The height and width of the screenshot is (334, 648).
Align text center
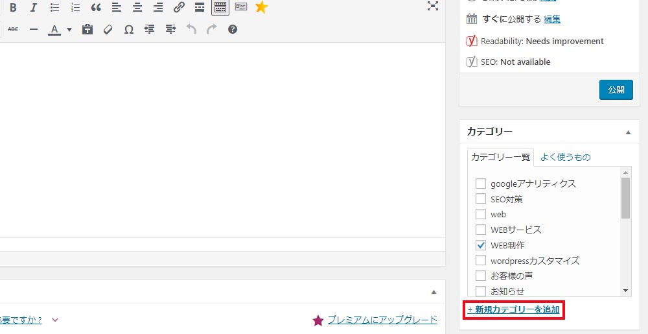click(137, 7)
